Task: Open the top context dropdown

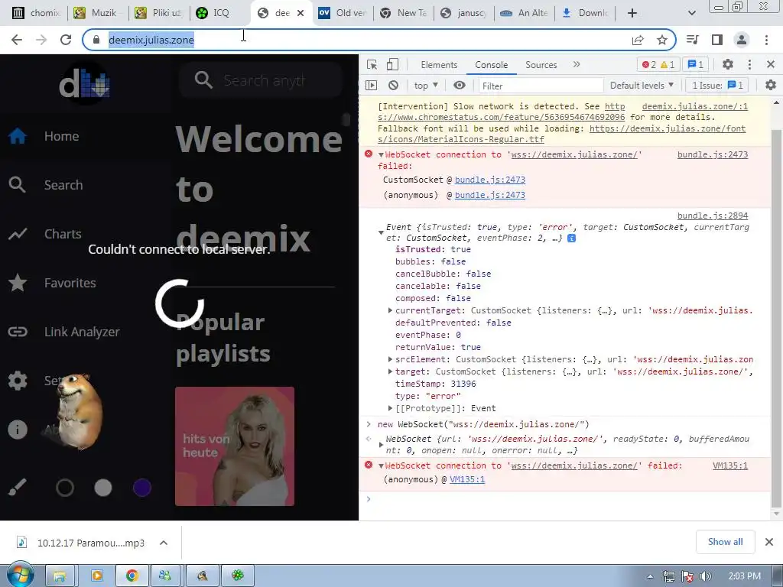Action: click(x=426, y=86)
